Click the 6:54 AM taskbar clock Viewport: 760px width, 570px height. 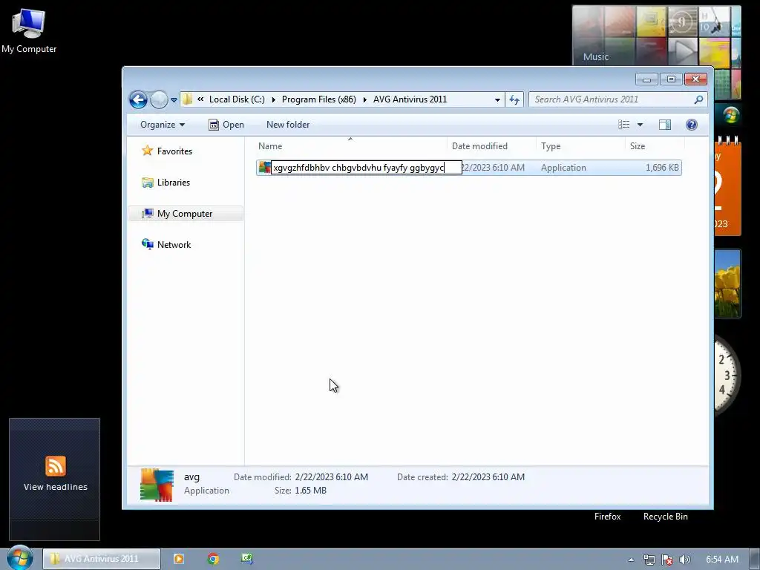[x=721, y=560]
